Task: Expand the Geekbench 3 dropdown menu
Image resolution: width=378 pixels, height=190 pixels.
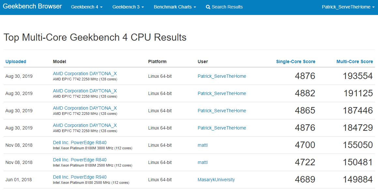Action: point(128,7)
